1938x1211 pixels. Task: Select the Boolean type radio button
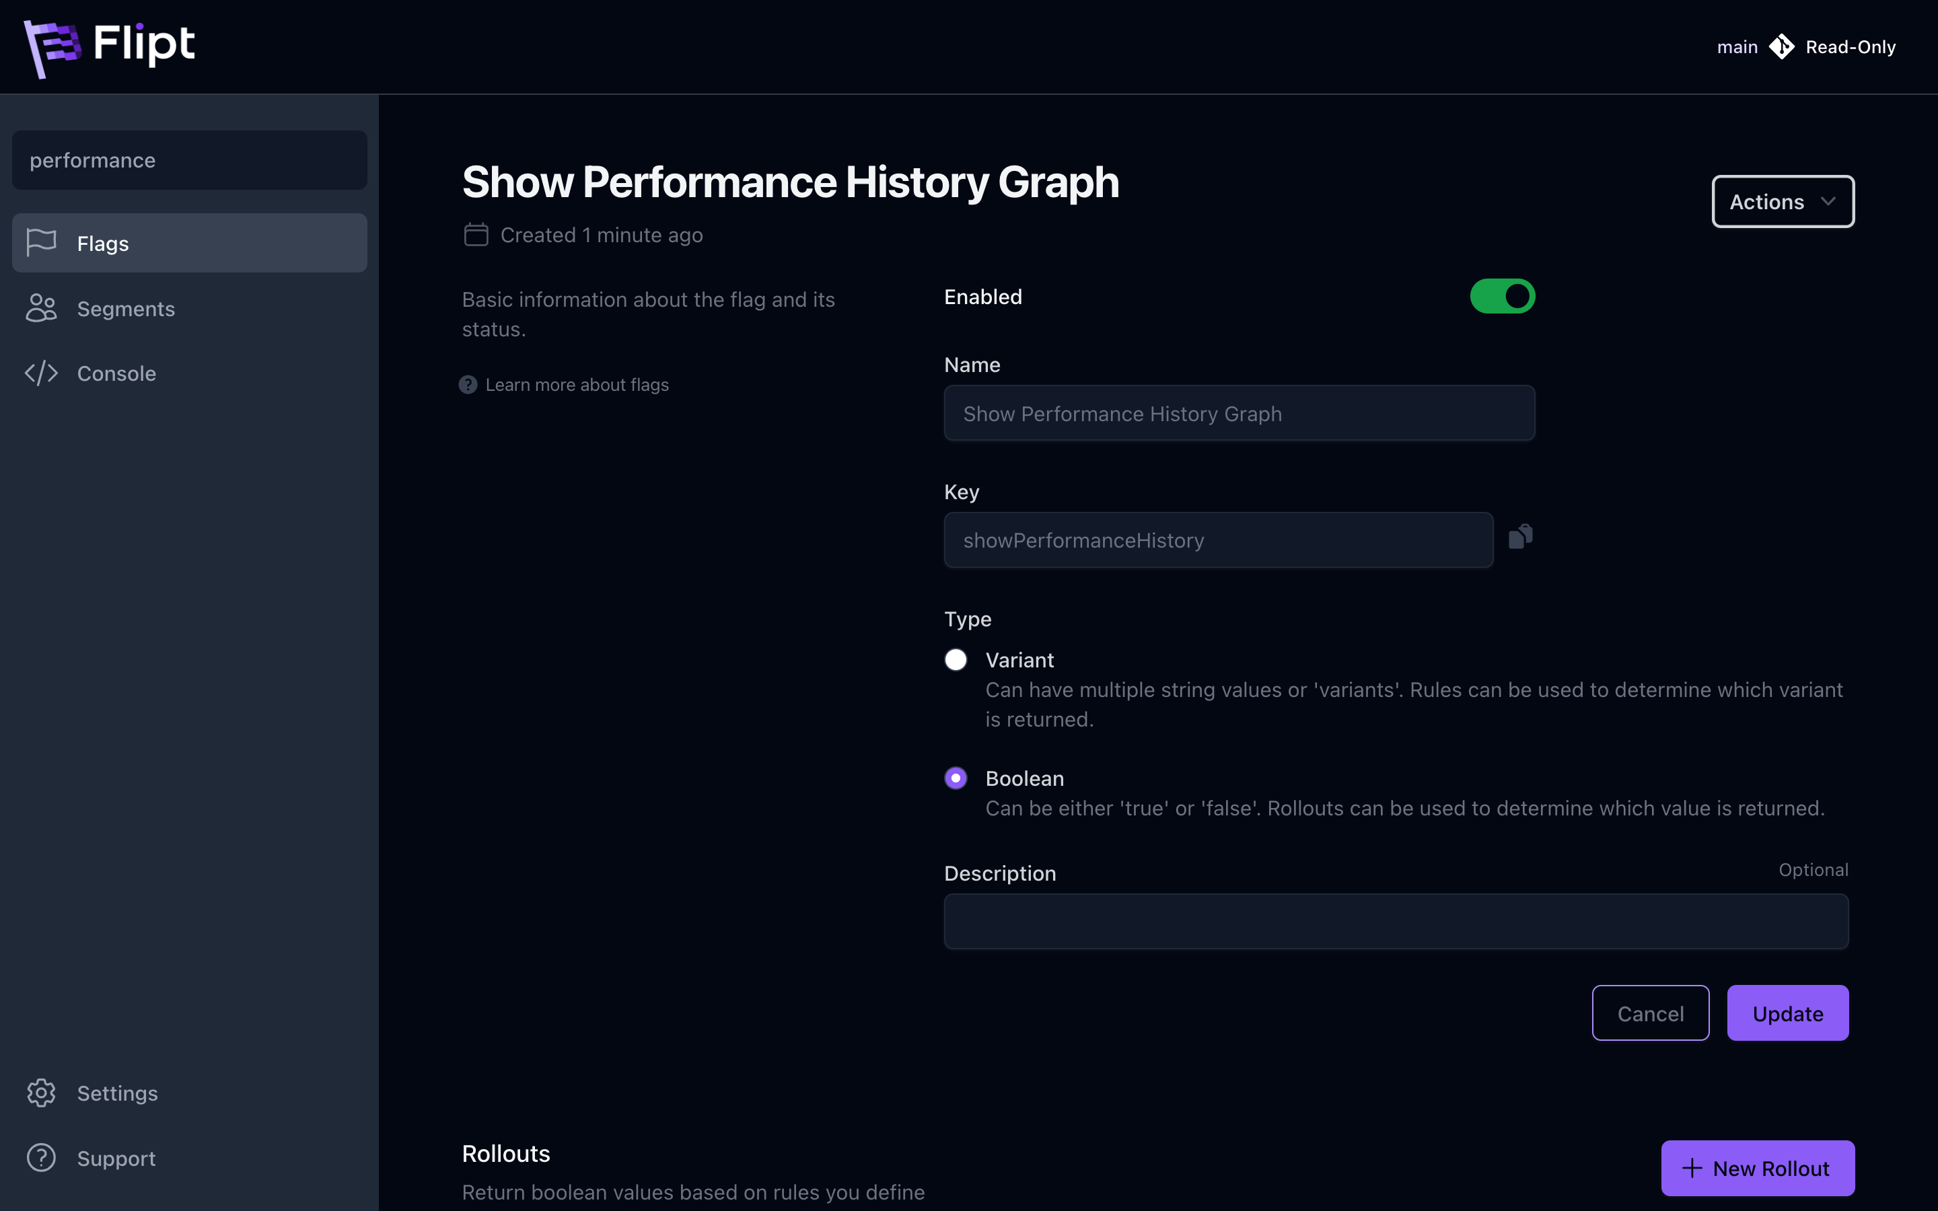tap(956, 778)
